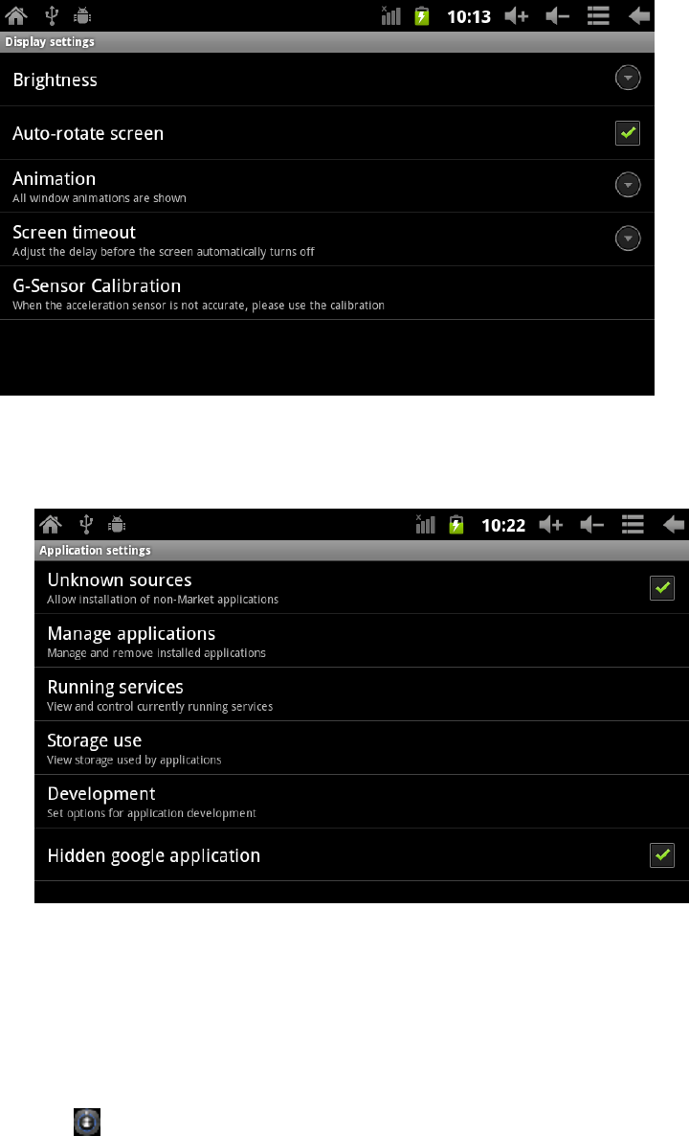Image resolution: width=689 pixels, height=1136 pixels.
Task: Uncheck the Unknown sources checkbox
Action: (x=662, y=587)
